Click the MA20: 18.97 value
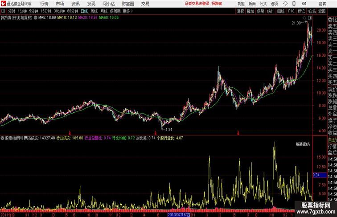Image resolution: width=337 pixels, height=217 pixels. coord(88,18)
